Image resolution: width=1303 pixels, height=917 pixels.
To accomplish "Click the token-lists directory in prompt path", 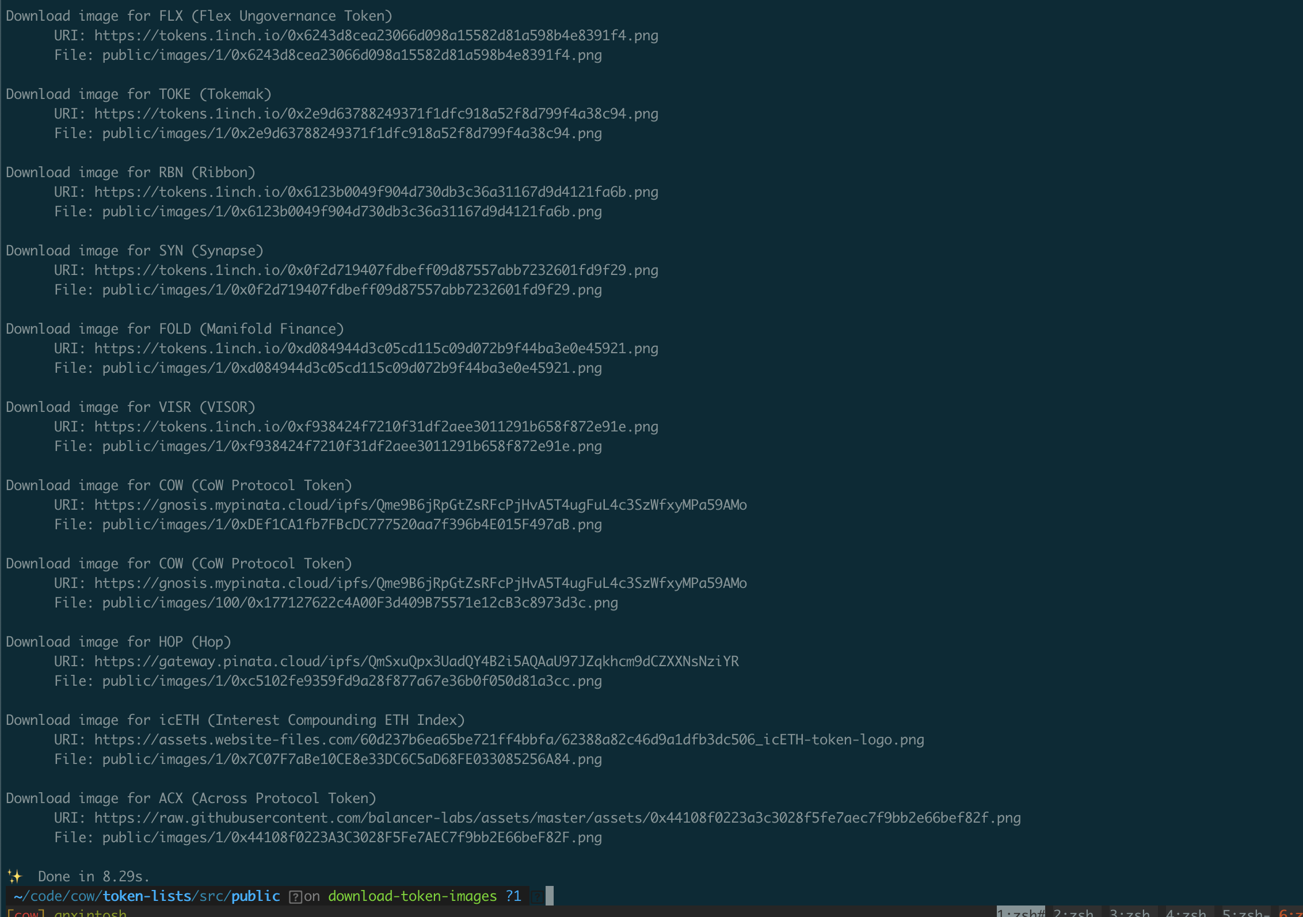I will pos(147,896).
